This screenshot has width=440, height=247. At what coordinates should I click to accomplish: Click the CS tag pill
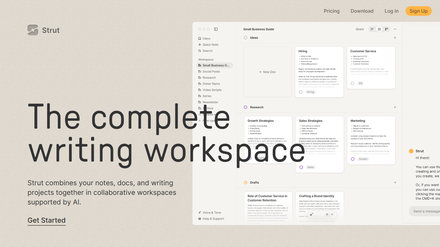[x=360, y=83]
